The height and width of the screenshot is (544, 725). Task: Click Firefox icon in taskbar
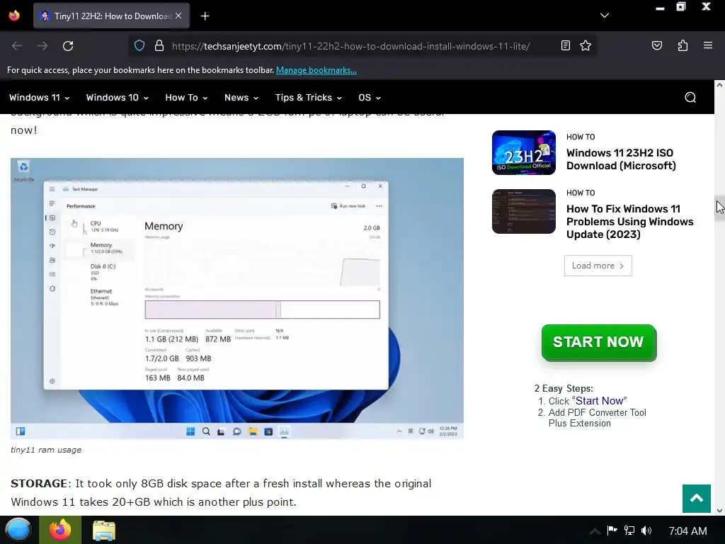pyautogui.click(x=60, y=530)
